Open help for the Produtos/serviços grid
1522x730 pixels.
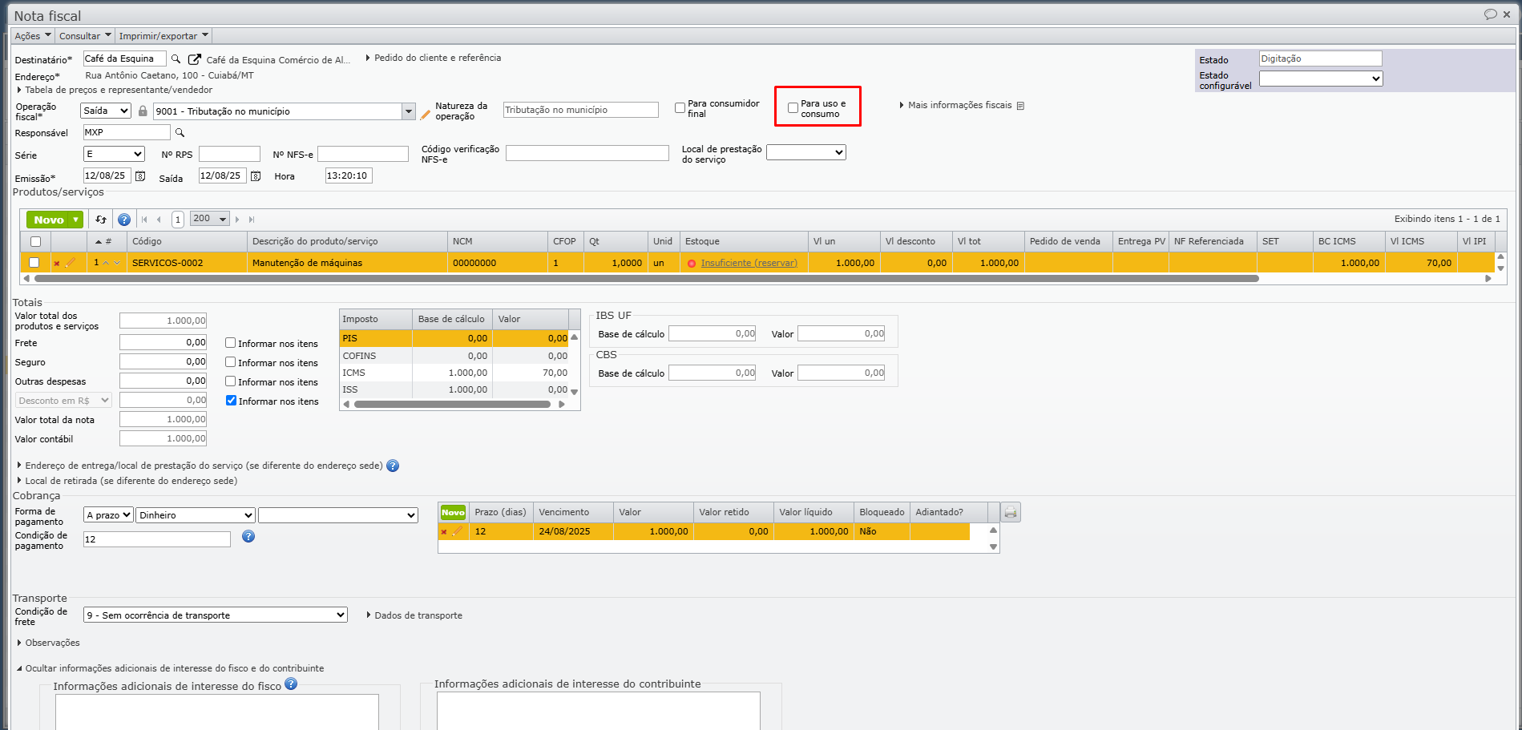point(124,220)
